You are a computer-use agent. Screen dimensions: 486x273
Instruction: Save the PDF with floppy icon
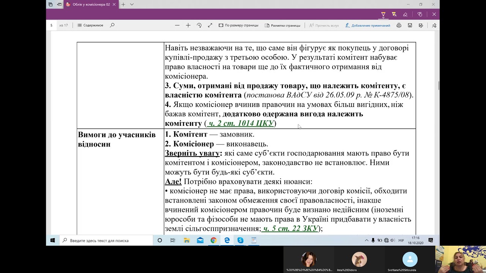click(410, 25)
